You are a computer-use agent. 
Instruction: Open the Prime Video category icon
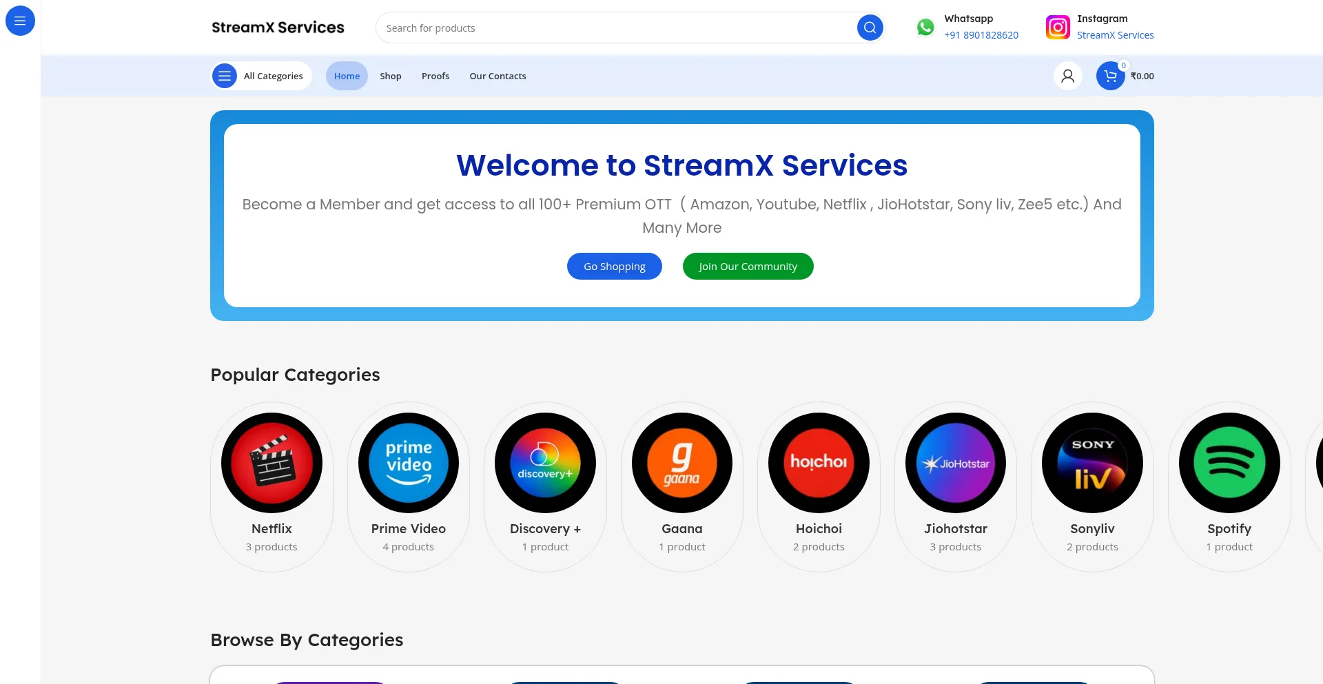(x=409, y=463)
